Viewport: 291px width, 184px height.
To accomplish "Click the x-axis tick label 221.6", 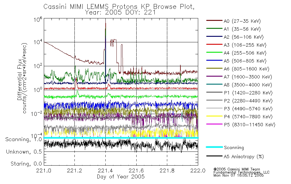I will [x=136, y=171].
